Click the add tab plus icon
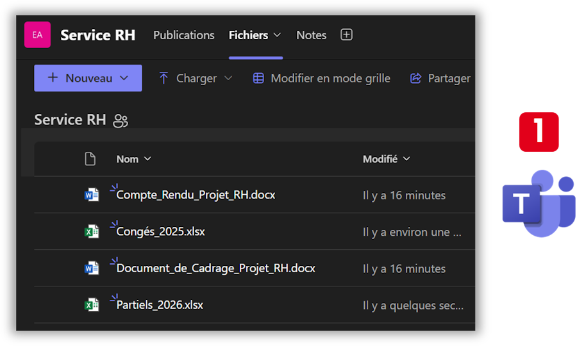This screenshot has width=577, height=346. click(x=346, y=35)
